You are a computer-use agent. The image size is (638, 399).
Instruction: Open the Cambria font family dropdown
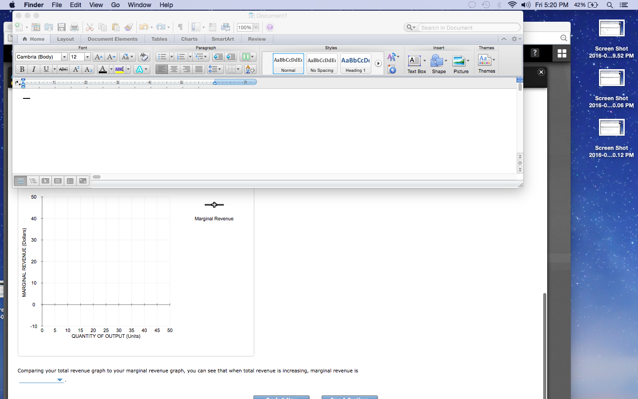click(64, 57)
